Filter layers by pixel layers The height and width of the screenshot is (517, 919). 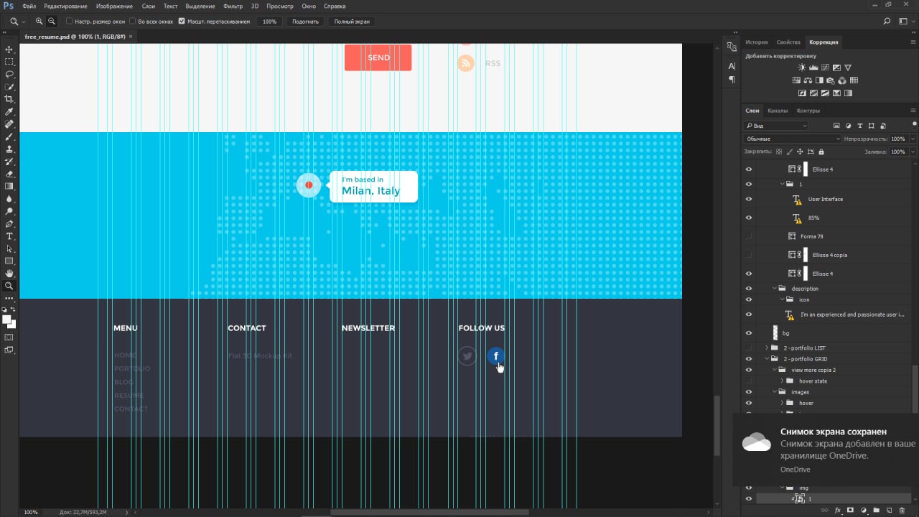836,126
